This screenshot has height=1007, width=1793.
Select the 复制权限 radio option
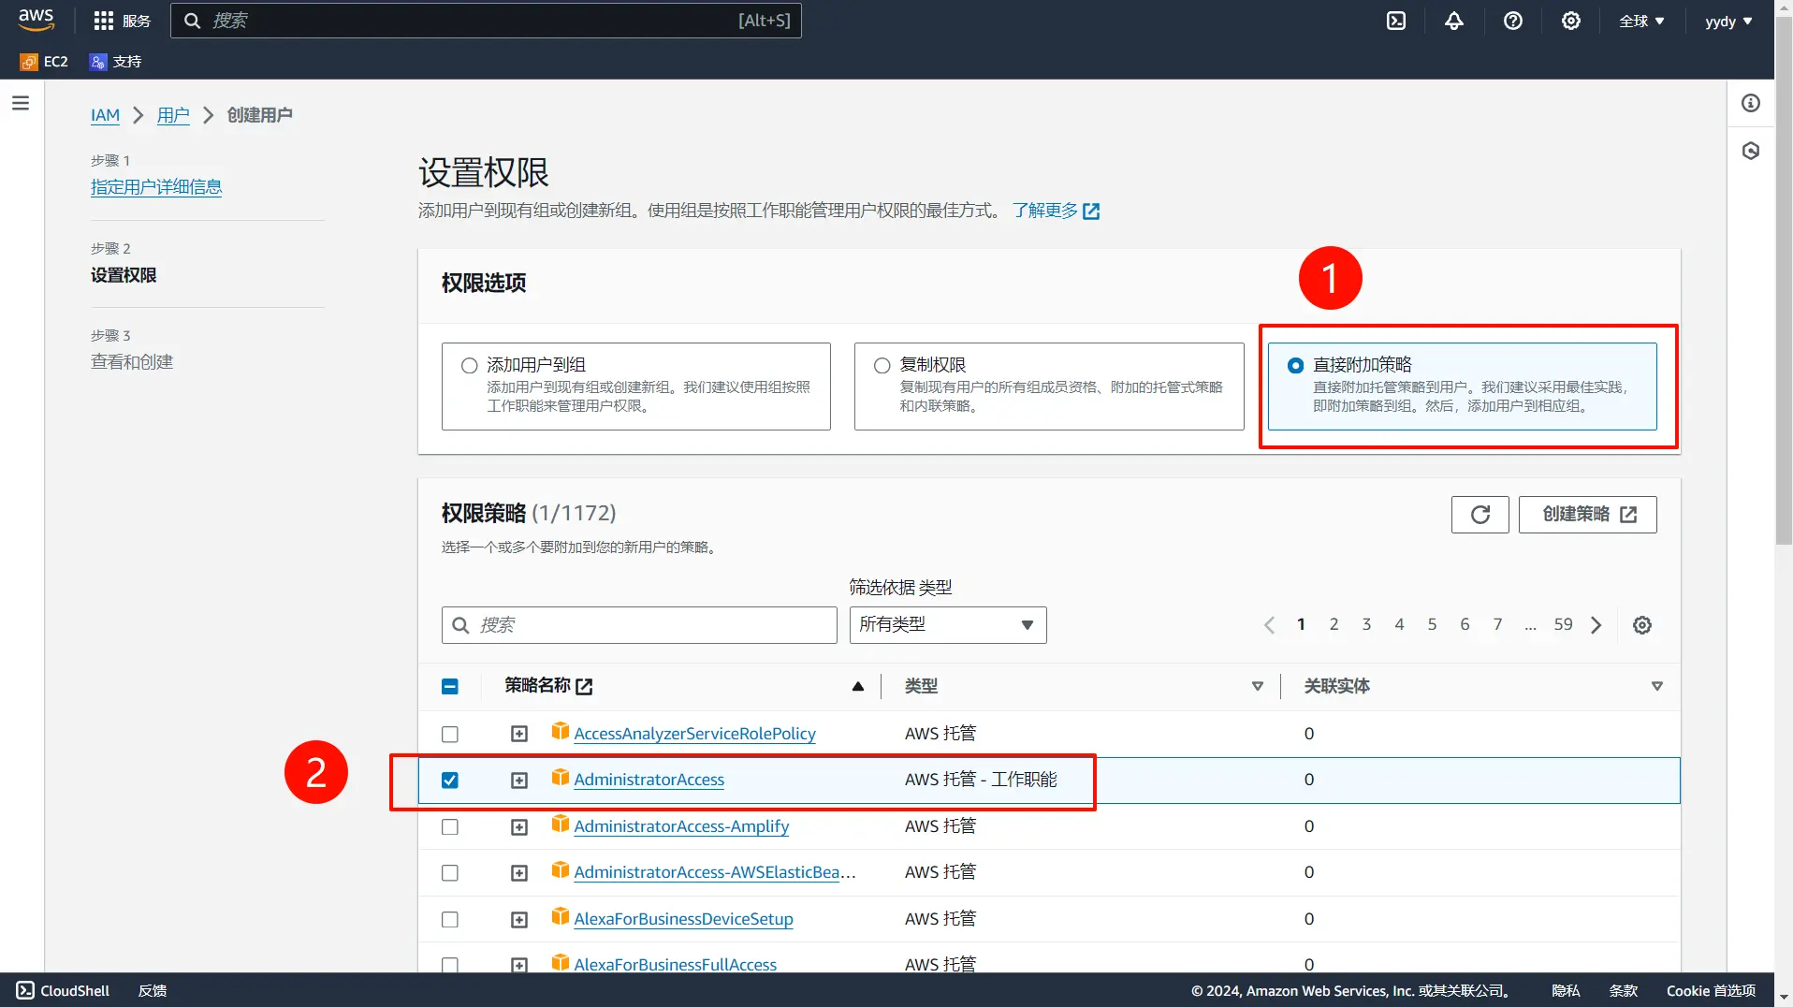882,366
